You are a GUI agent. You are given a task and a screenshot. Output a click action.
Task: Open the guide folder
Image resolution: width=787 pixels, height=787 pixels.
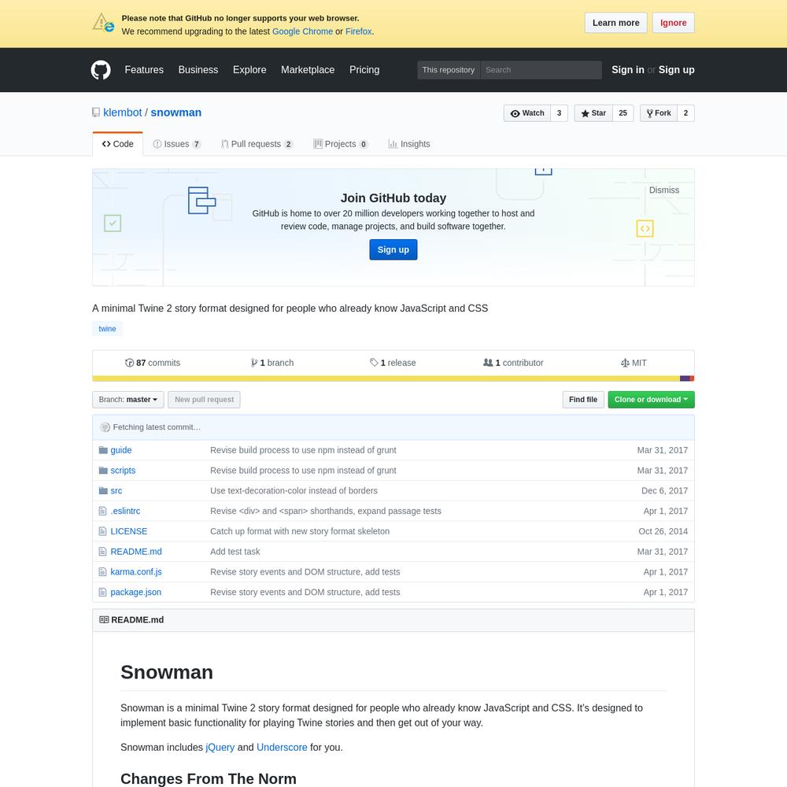(x=121, y=450)
